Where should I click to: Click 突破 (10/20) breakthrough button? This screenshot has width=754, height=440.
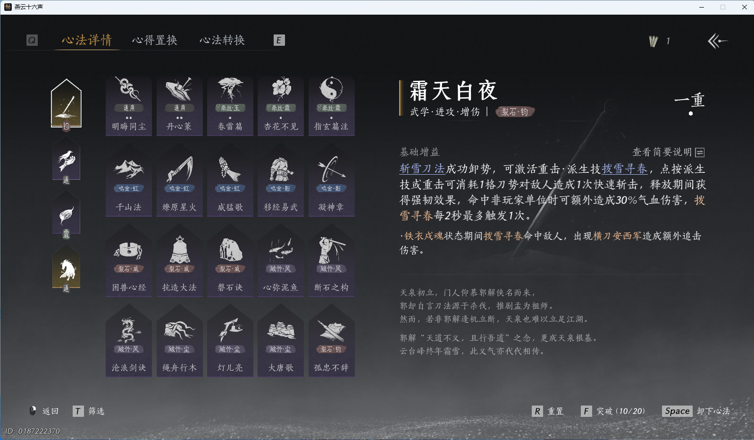tap(613, 411)
